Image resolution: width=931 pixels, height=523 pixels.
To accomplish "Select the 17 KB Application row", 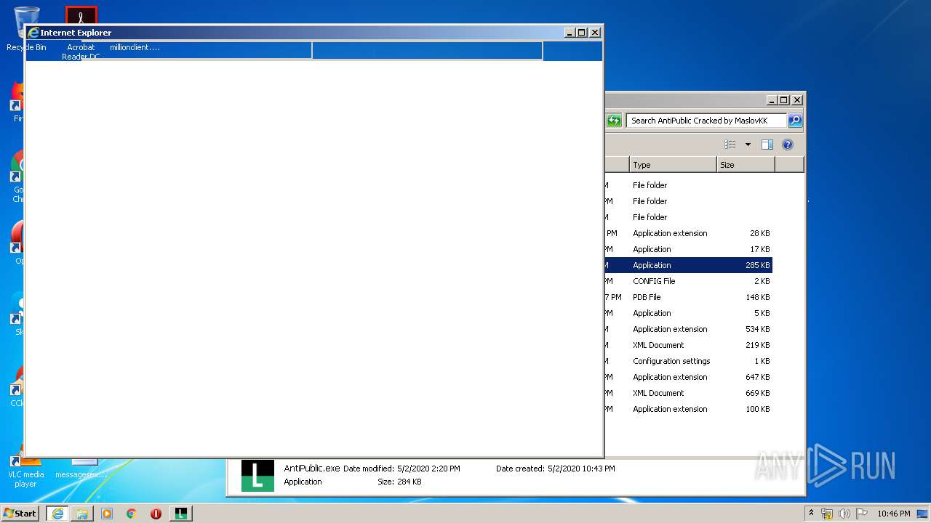I will [688, 249].
